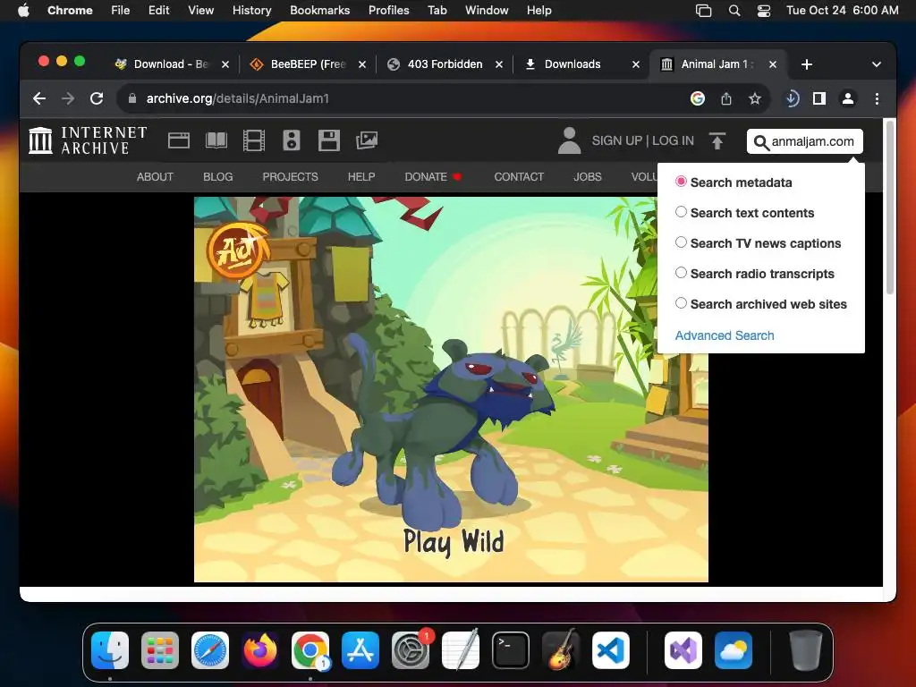Launch Firefox from the dock

click(x=260, y=650)
